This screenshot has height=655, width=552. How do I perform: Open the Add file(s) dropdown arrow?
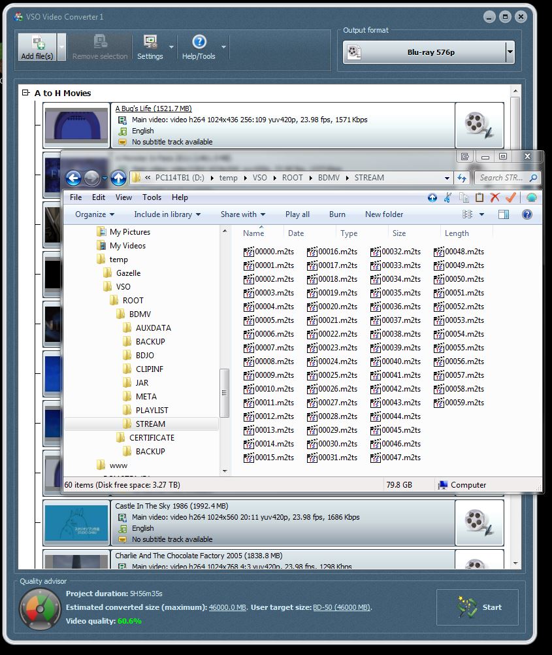pyautogui.click(x=61, y=47)
